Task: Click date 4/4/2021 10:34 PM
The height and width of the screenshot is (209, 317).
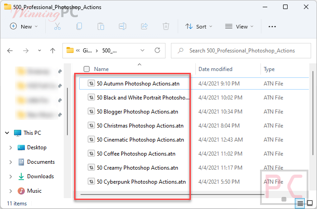Action: (220, 111)
